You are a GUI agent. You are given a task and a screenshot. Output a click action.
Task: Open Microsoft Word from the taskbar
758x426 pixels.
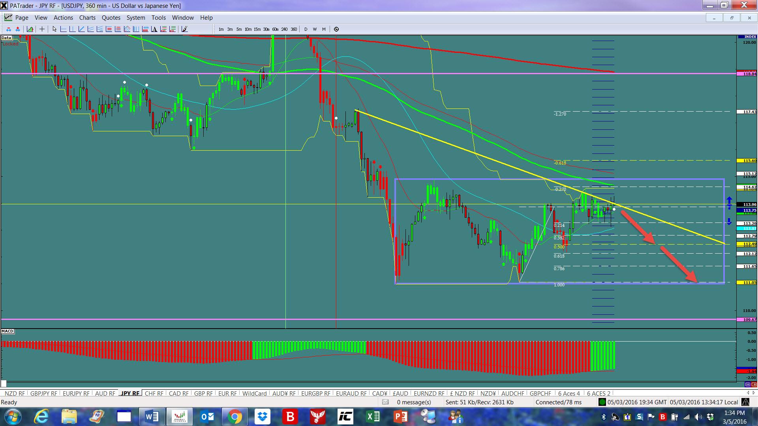(x=152, y=417)
